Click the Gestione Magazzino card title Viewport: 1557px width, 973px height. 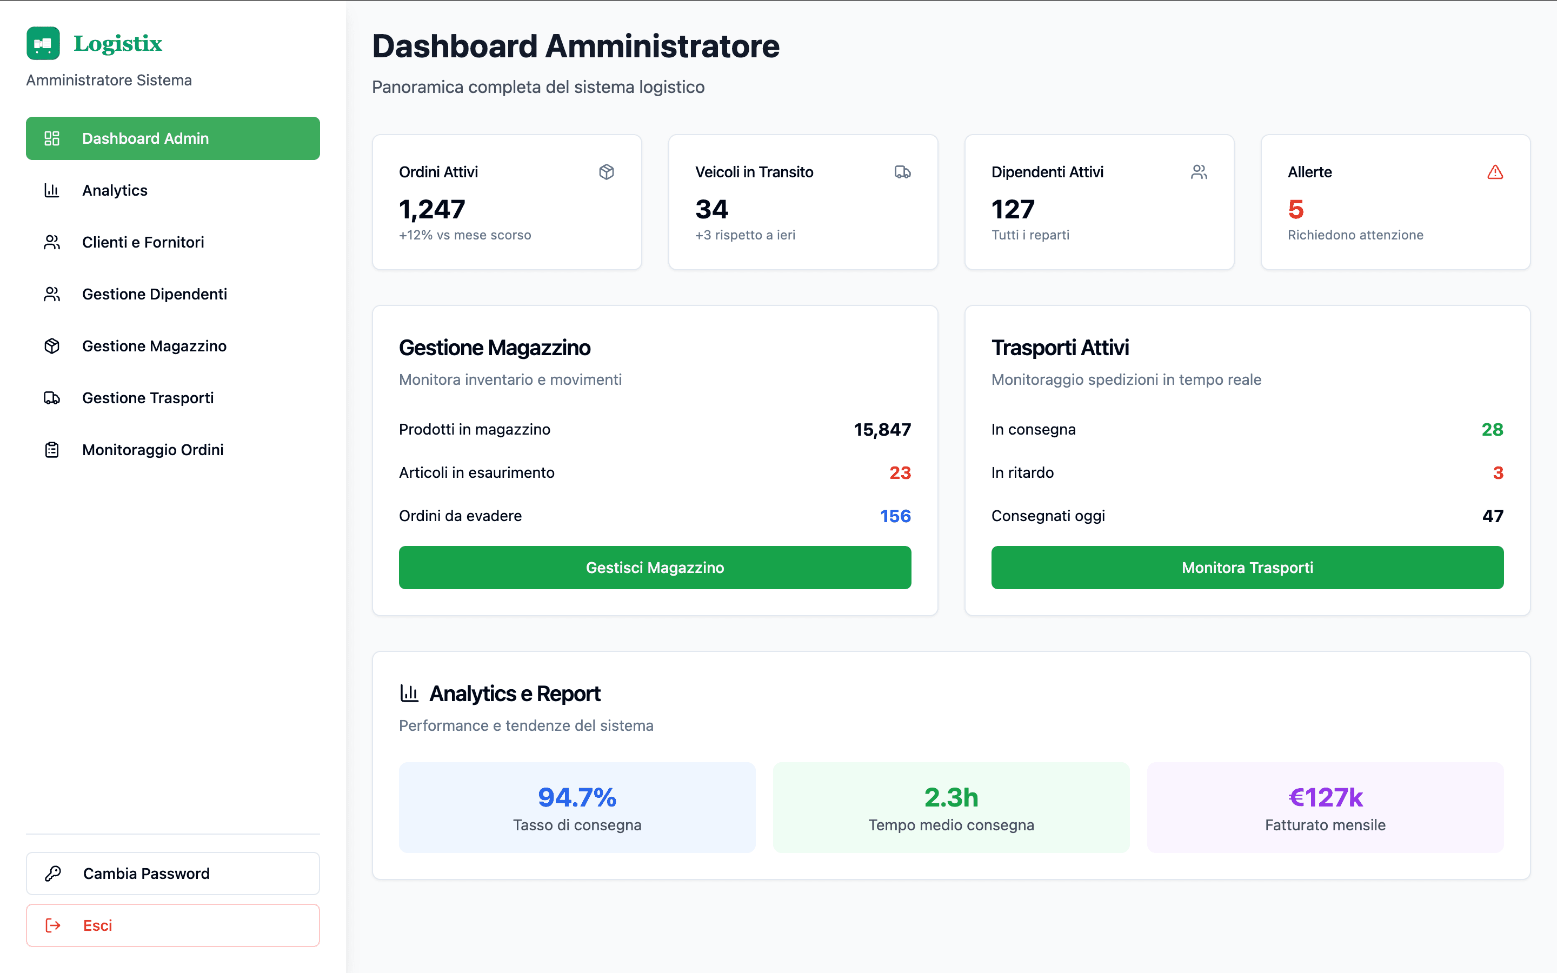pyautogui.click(x=494, y=348)
